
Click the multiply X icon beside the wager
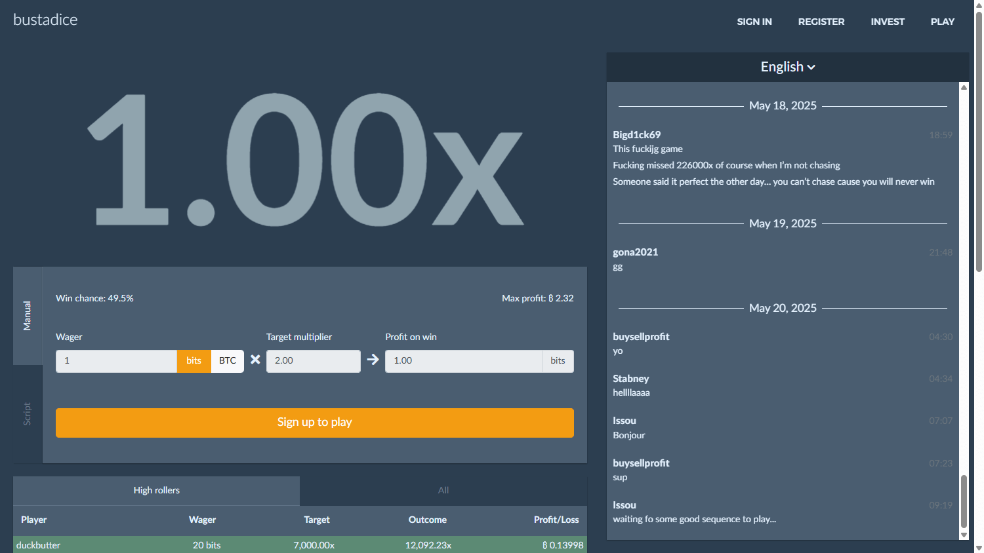(255, 360)
